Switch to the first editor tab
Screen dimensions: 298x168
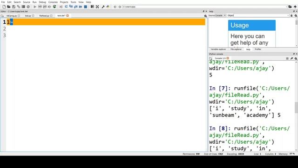(x=12, y=16)
